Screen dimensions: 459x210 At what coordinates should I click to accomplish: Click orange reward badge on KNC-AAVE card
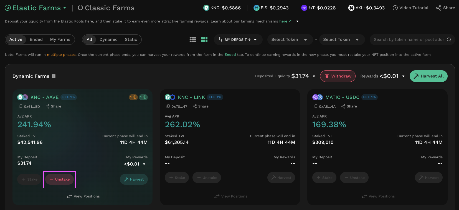point(133,97)
